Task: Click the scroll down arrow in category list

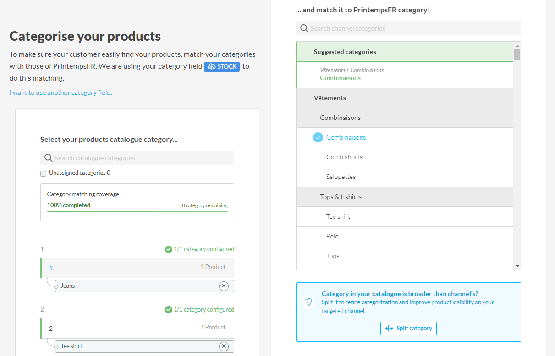Action: 517,266
